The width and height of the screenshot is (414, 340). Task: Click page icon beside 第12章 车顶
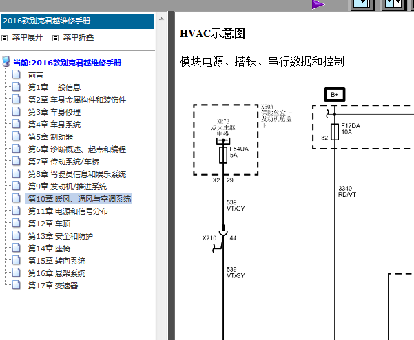tap(17, 224)
